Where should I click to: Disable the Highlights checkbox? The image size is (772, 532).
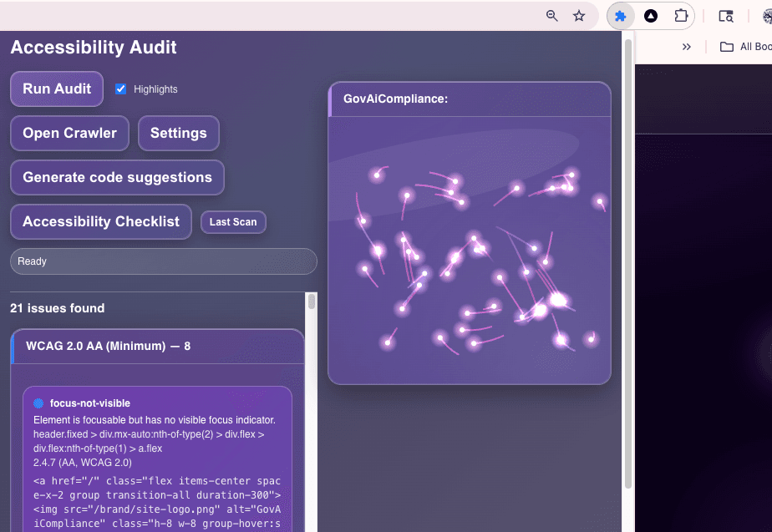pyautogui.click(x=119, y=89)
